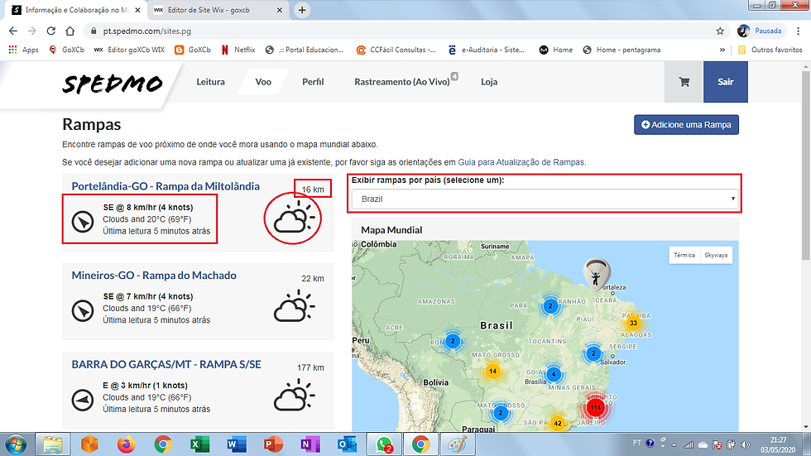Open BARRA DO GARÇAS/MT RAMPA S/SE link
811x456 pixels.
coord(166,364)
